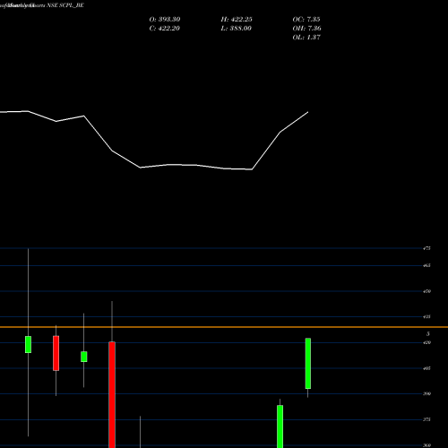Screen dimensions: 448x448
Task: Click the 375 price axis label
Action: (426, 419)
